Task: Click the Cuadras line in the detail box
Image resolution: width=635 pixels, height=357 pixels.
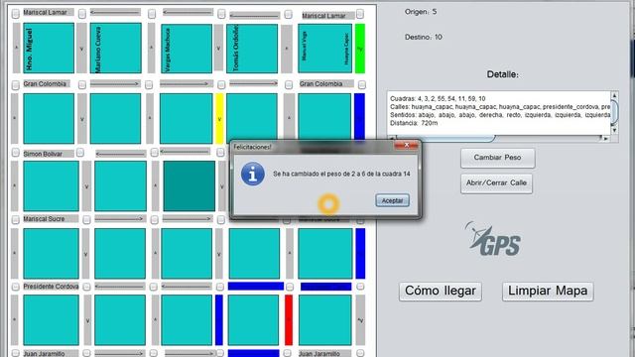Action: point(438,98)
